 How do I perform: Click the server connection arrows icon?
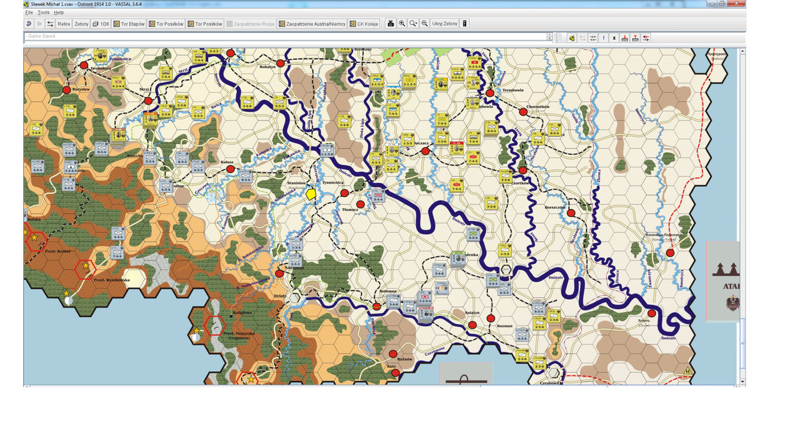50,24
